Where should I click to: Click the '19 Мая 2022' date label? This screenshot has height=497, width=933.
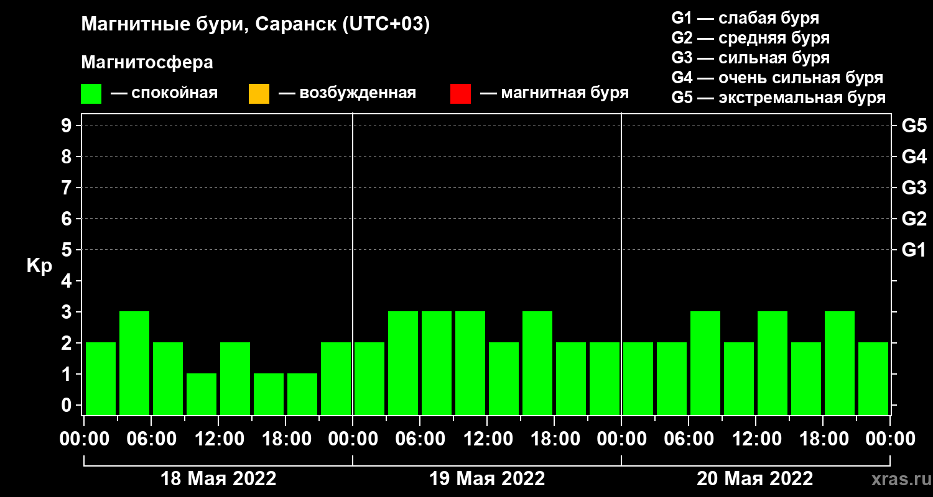coord(487,478)
